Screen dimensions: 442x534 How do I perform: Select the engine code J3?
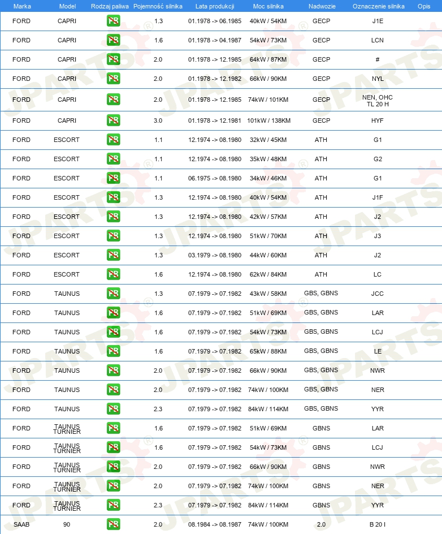tap(378, 236)
